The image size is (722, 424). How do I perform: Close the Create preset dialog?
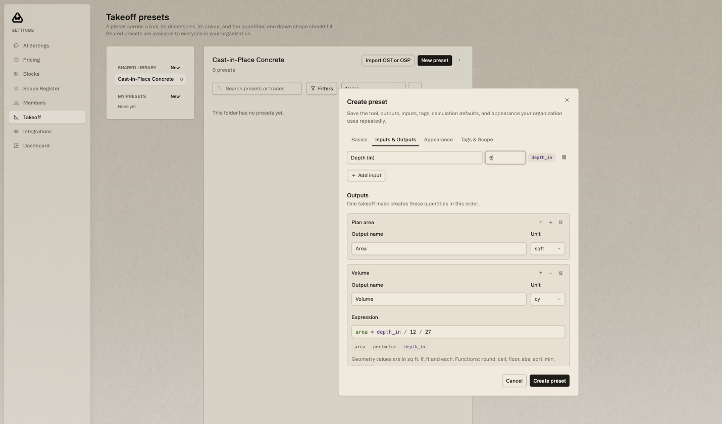tap(567, 100)
